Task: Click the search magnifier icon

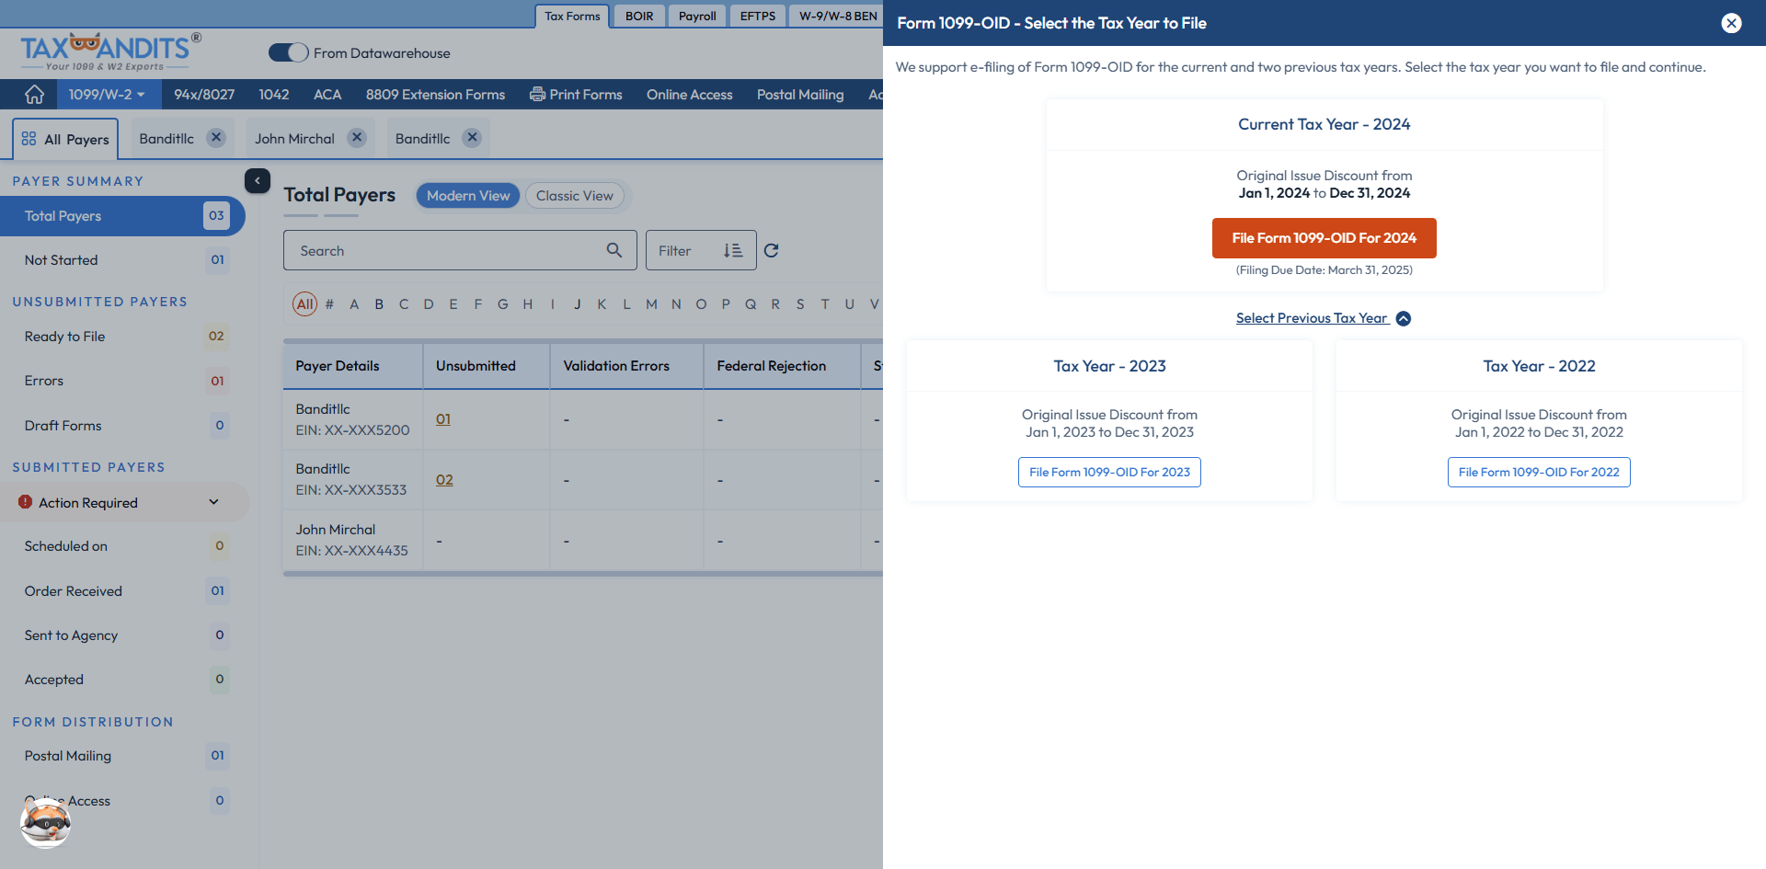Action: point(614,250)
